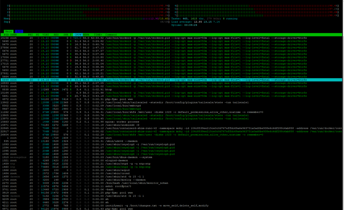344x210 pixels.
Task: Select the htop process row PID 8838
Action: coord(171,90)
